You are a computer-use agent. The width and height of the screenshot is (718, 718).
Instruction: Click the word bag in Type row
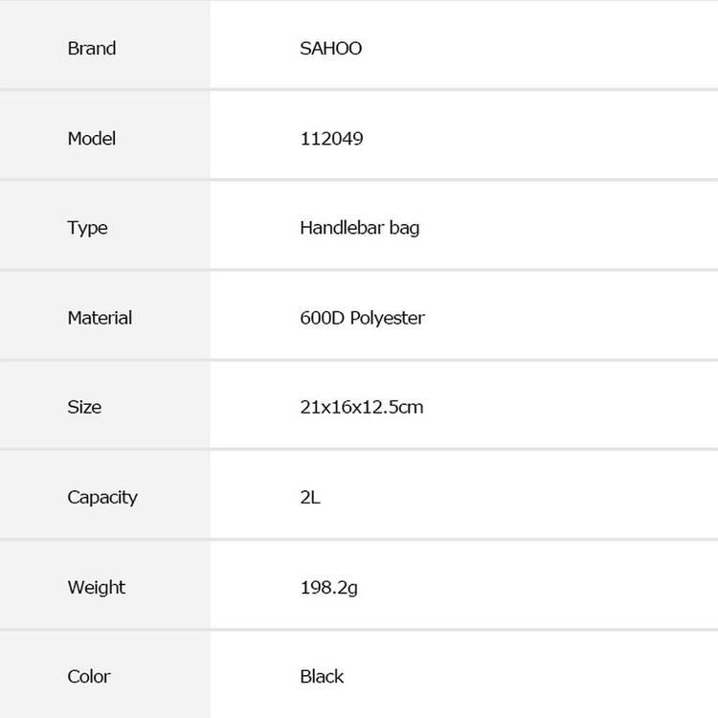(x=404, y=228)
